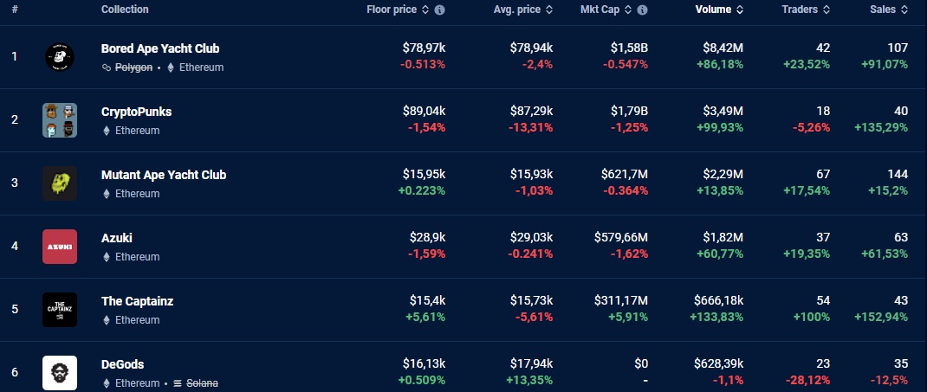The image size is (927, 392).
Task: Click CryptoPunks sales change +135,29%
Action: [x=881, y=127]
